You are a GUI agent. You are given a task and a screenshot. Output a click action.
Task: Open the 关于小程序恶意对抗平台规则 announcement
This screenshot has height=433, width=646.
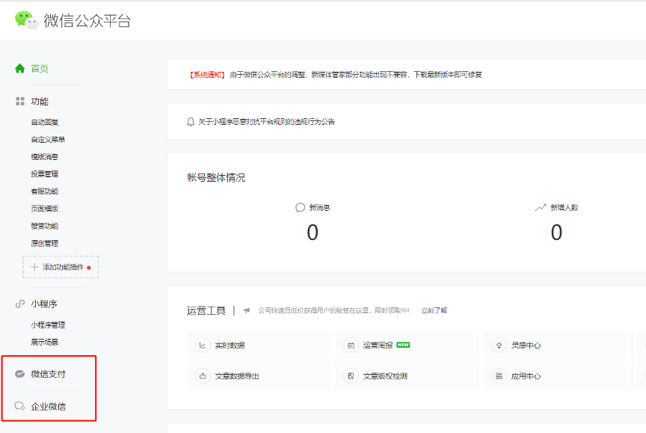click(267, 122)
